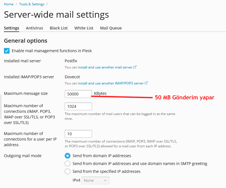Select Send from the specified IP addresses

[x=68, y=171]
